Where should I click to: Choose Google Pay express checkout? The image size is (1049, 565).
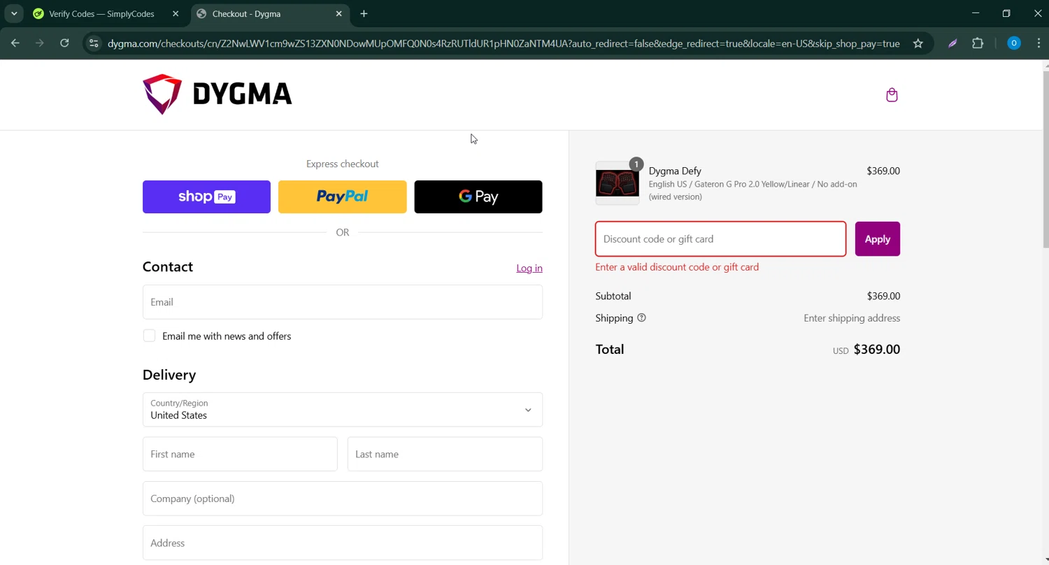tap(478, 197)
